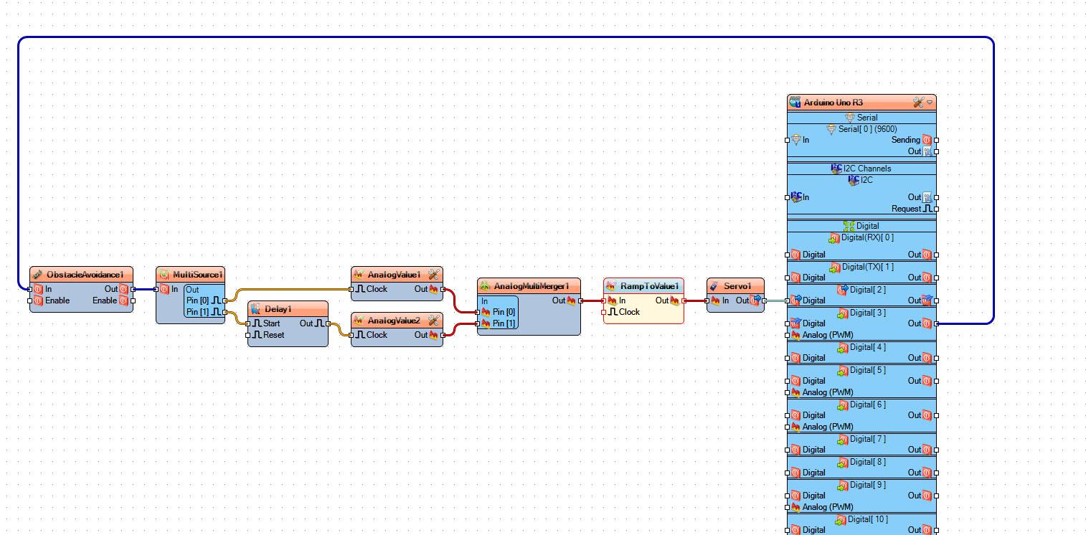Click the Digital[ 7 ] channel icon

[843, 440]
